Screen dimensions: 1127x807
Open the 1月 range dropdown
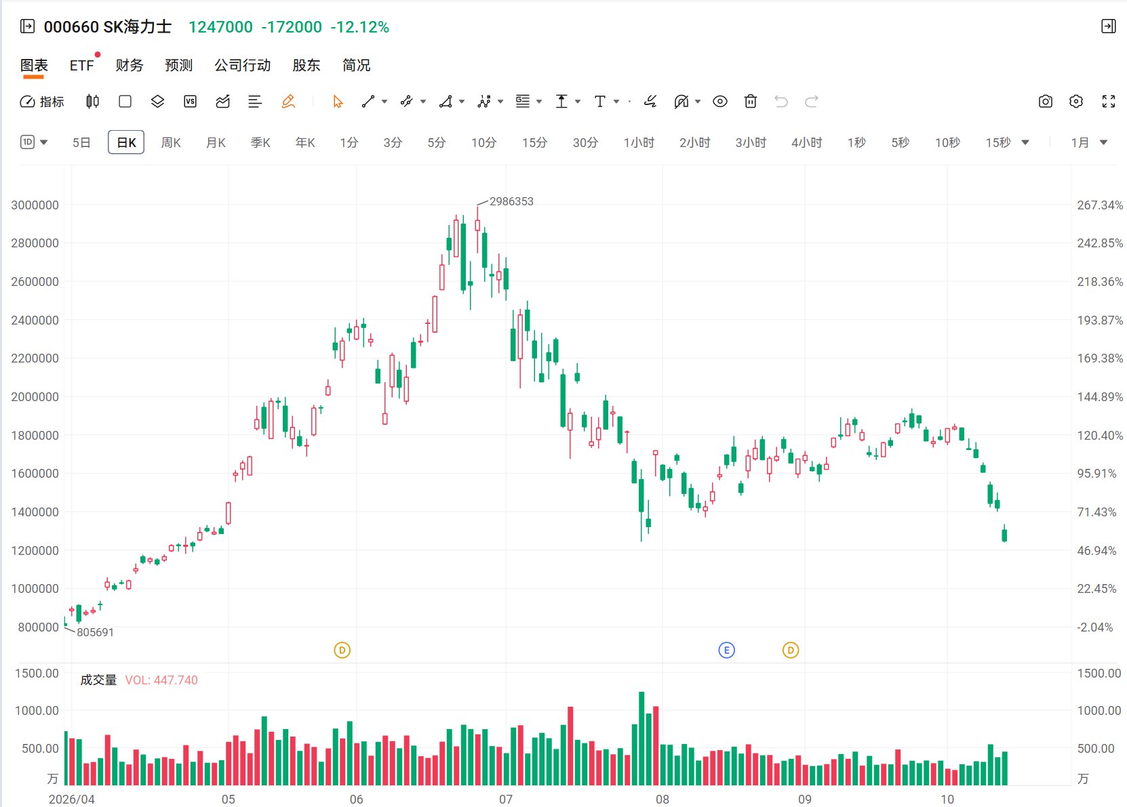[x=1089, y=142]
